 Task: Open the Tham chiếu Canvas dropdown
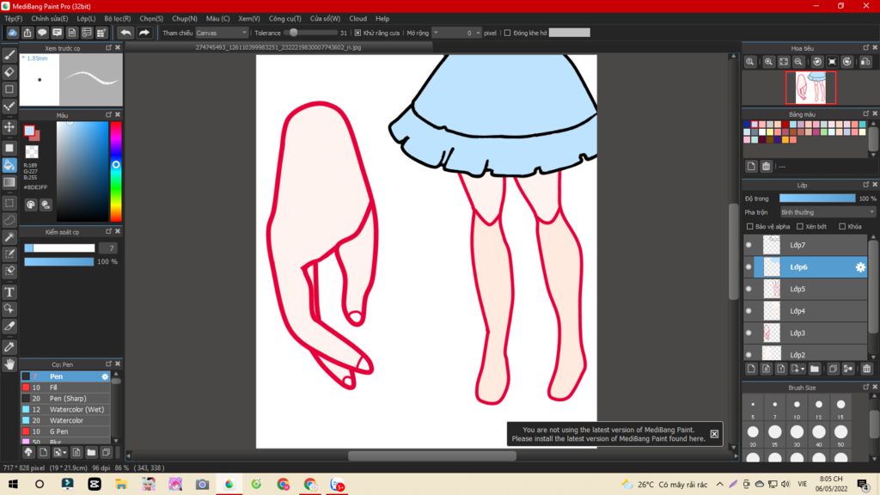[222, 34]
